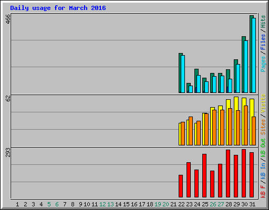Image resolution: width=269 pixels, height=210 pixels.
Task: Click the cyan Pages legend label
Action: point(263,64)
